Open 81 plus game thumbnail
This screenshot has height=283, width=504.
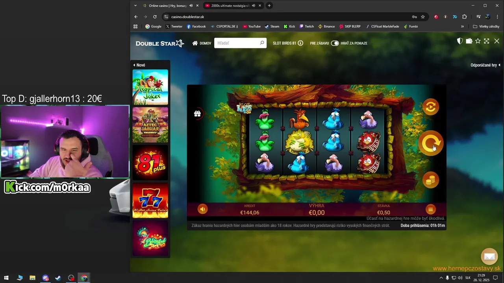[150, 163]
